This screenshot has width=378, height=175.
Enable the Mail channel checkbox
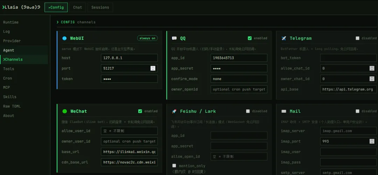click(357, 111)
